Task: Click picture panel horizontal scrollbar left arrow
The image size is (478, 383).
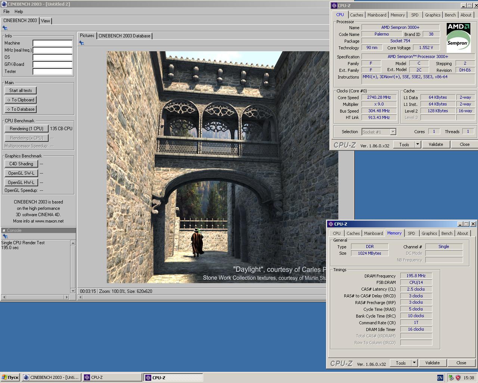Action: 80,297
